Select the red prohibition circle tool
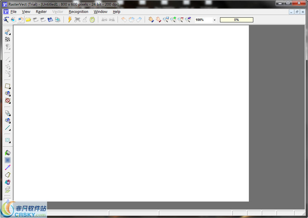 pyautogui.click(x=8, y=101)
